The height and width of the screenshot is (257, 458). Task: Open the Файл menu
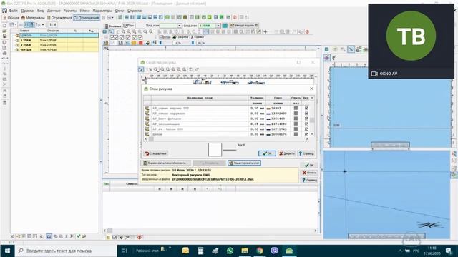pos(13,11)
